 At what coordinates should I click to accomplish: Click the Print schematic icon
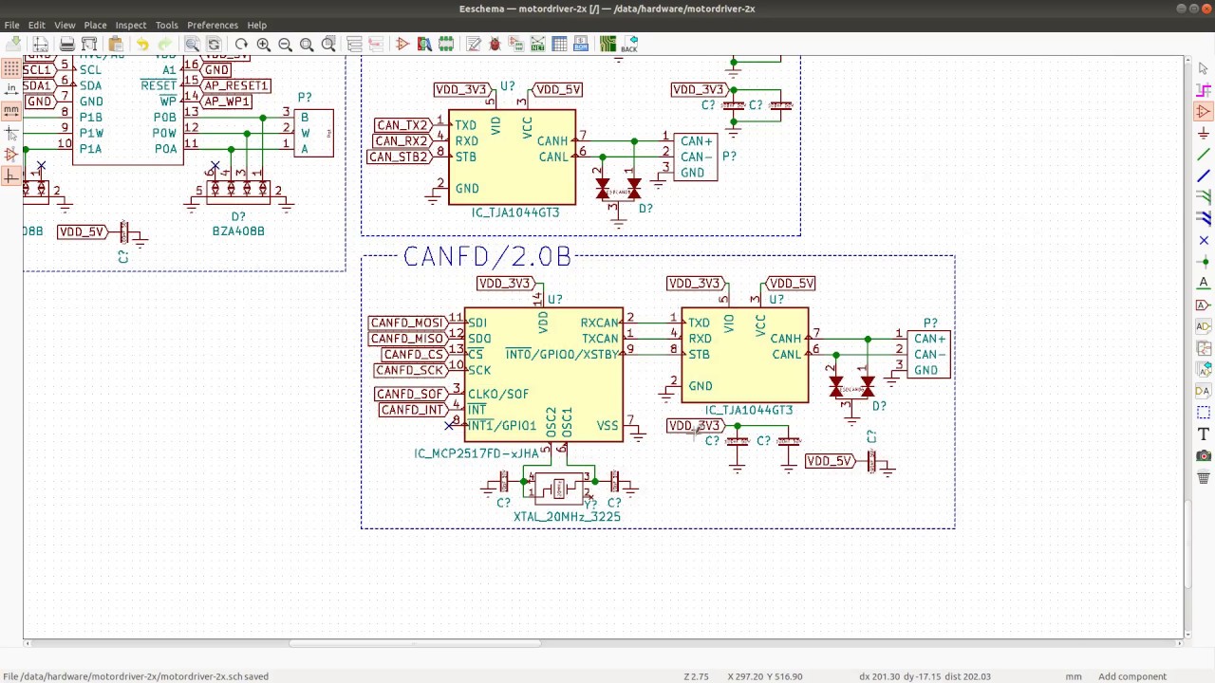point(67,44)
